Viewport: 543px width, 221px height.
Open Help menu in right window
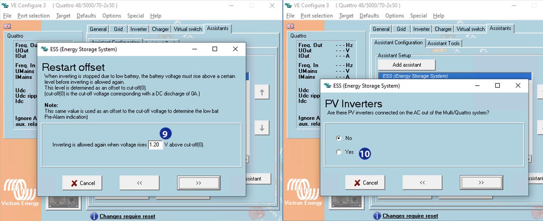click(x=439, y=16)
